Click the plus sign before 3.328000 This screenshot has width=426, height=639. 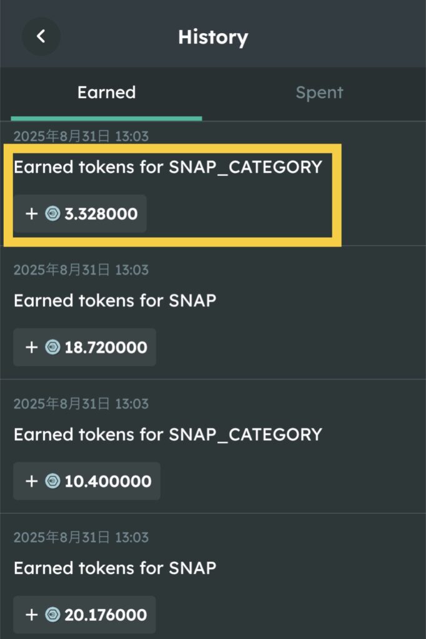pyautogui.click(x=32, y=214)
